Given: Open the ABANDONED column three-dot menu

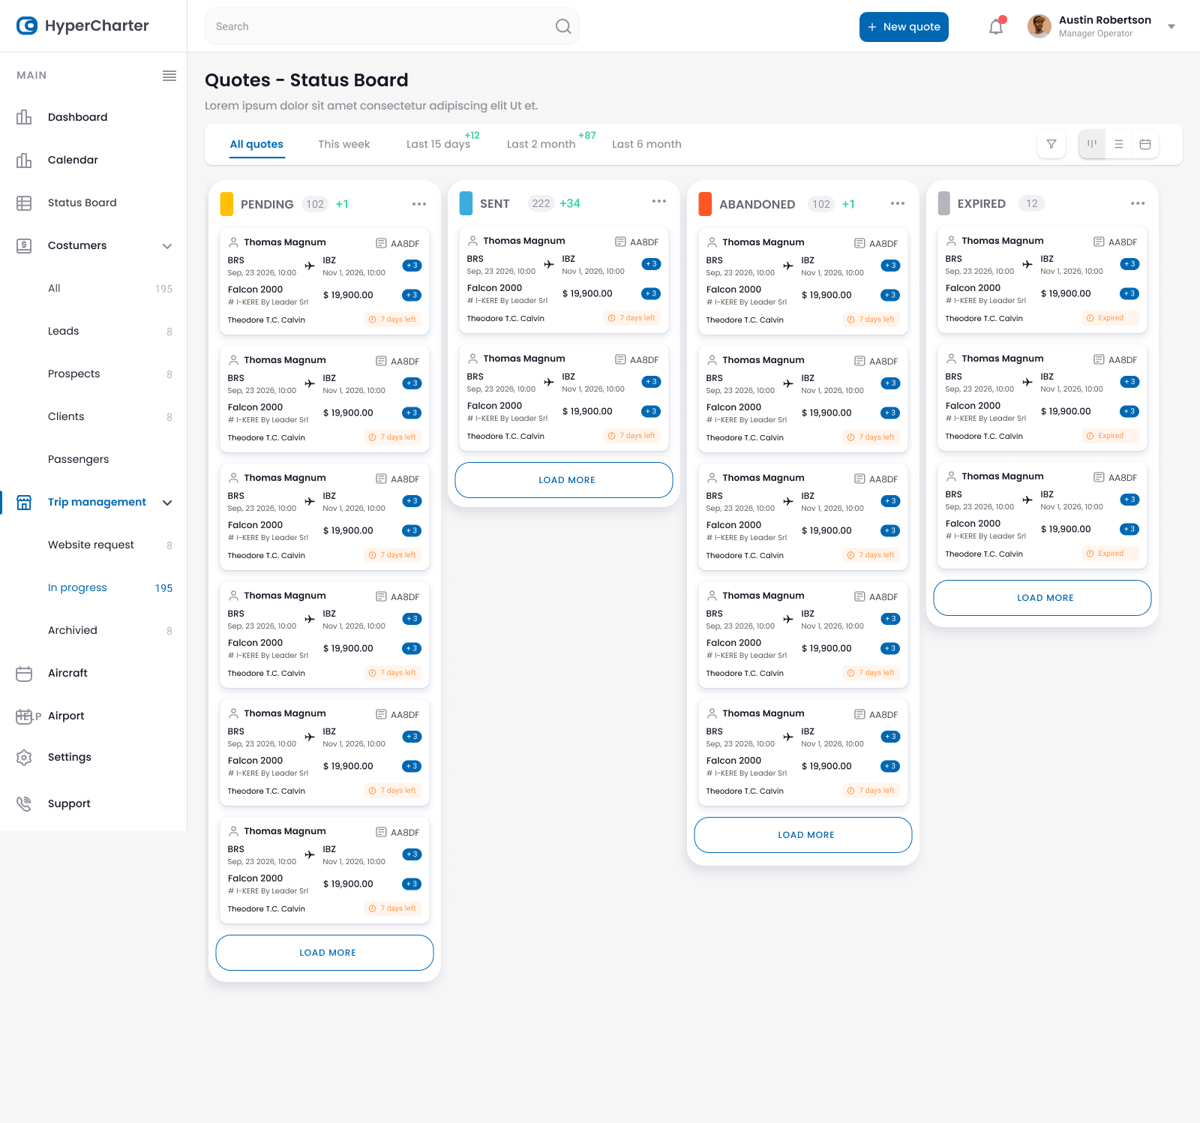Looking at the screenshot, I should point(898,203).
